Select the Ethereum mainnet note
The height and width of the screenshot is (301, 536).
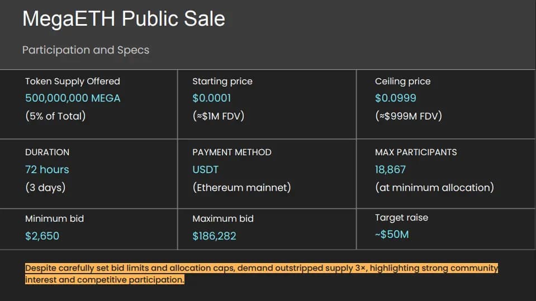[241, 188]
